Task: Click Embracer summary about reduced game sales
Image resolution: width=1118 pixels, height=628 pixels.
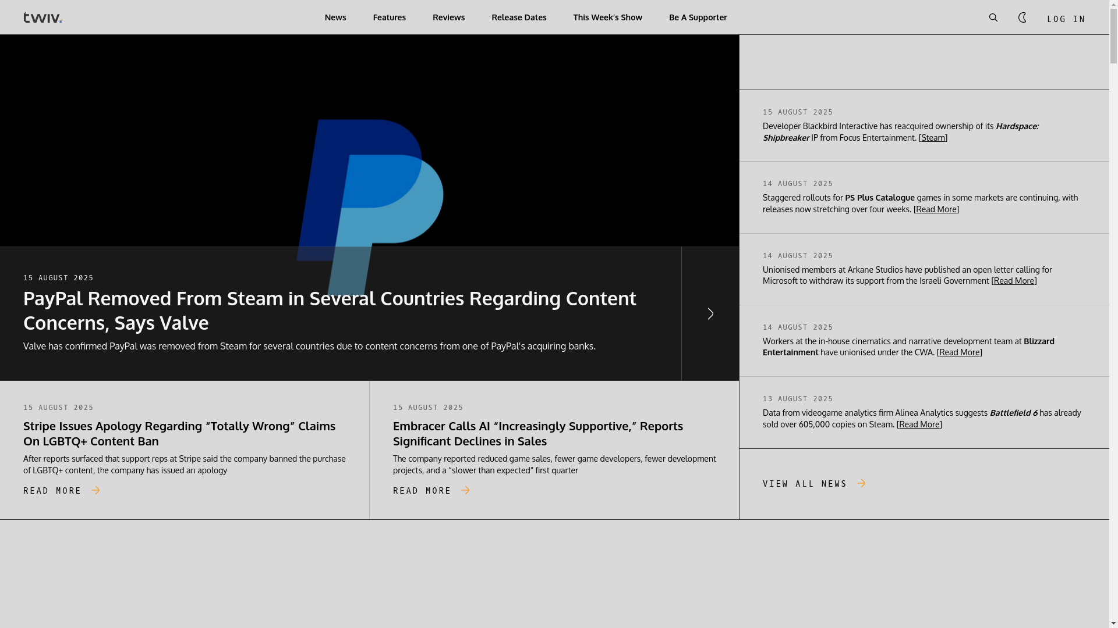Action: coord(554,465)
